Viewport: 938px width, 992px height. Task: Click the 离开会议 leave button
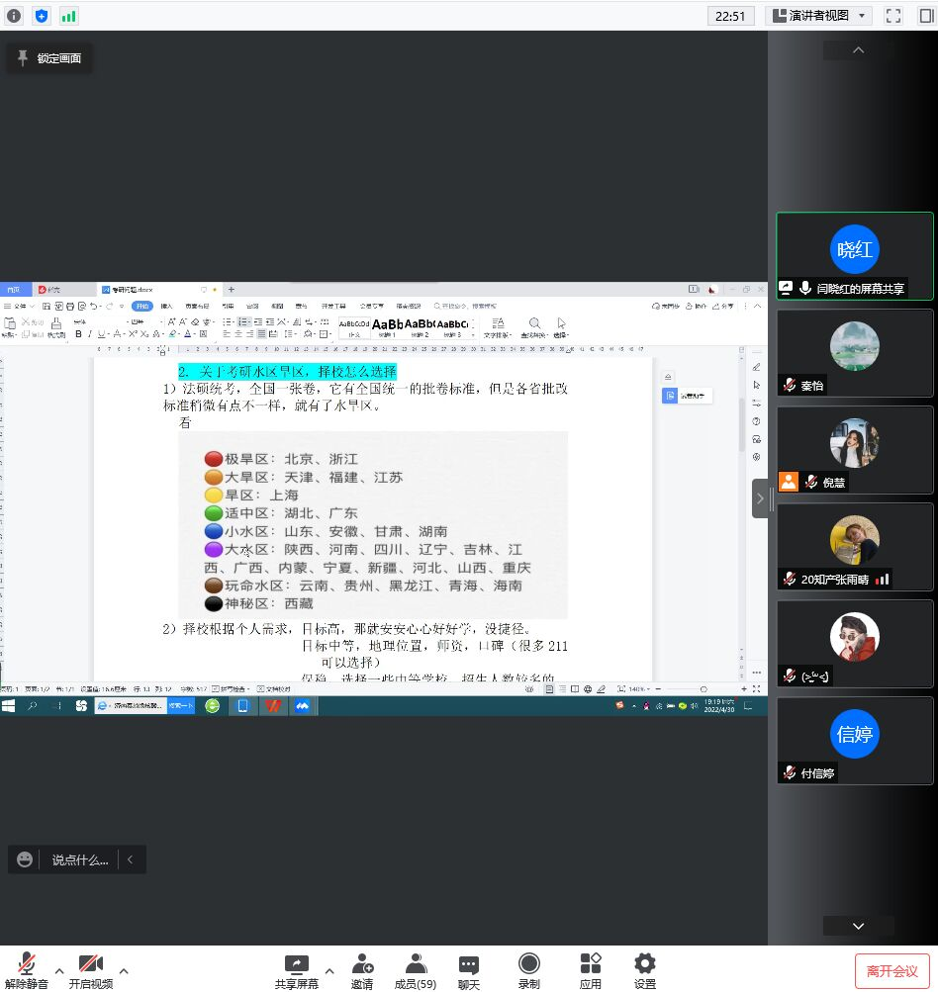coord(891,971)
